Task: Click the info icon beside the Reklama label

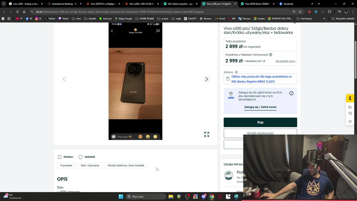Action: point(236,72)
